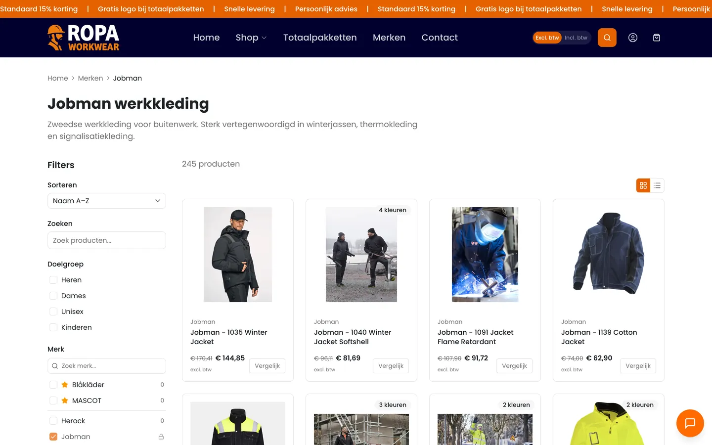Viewport: 712px width, 445px height.
Task: Open the Naam A–Z sort dropdown
Action: click(107, 201)
